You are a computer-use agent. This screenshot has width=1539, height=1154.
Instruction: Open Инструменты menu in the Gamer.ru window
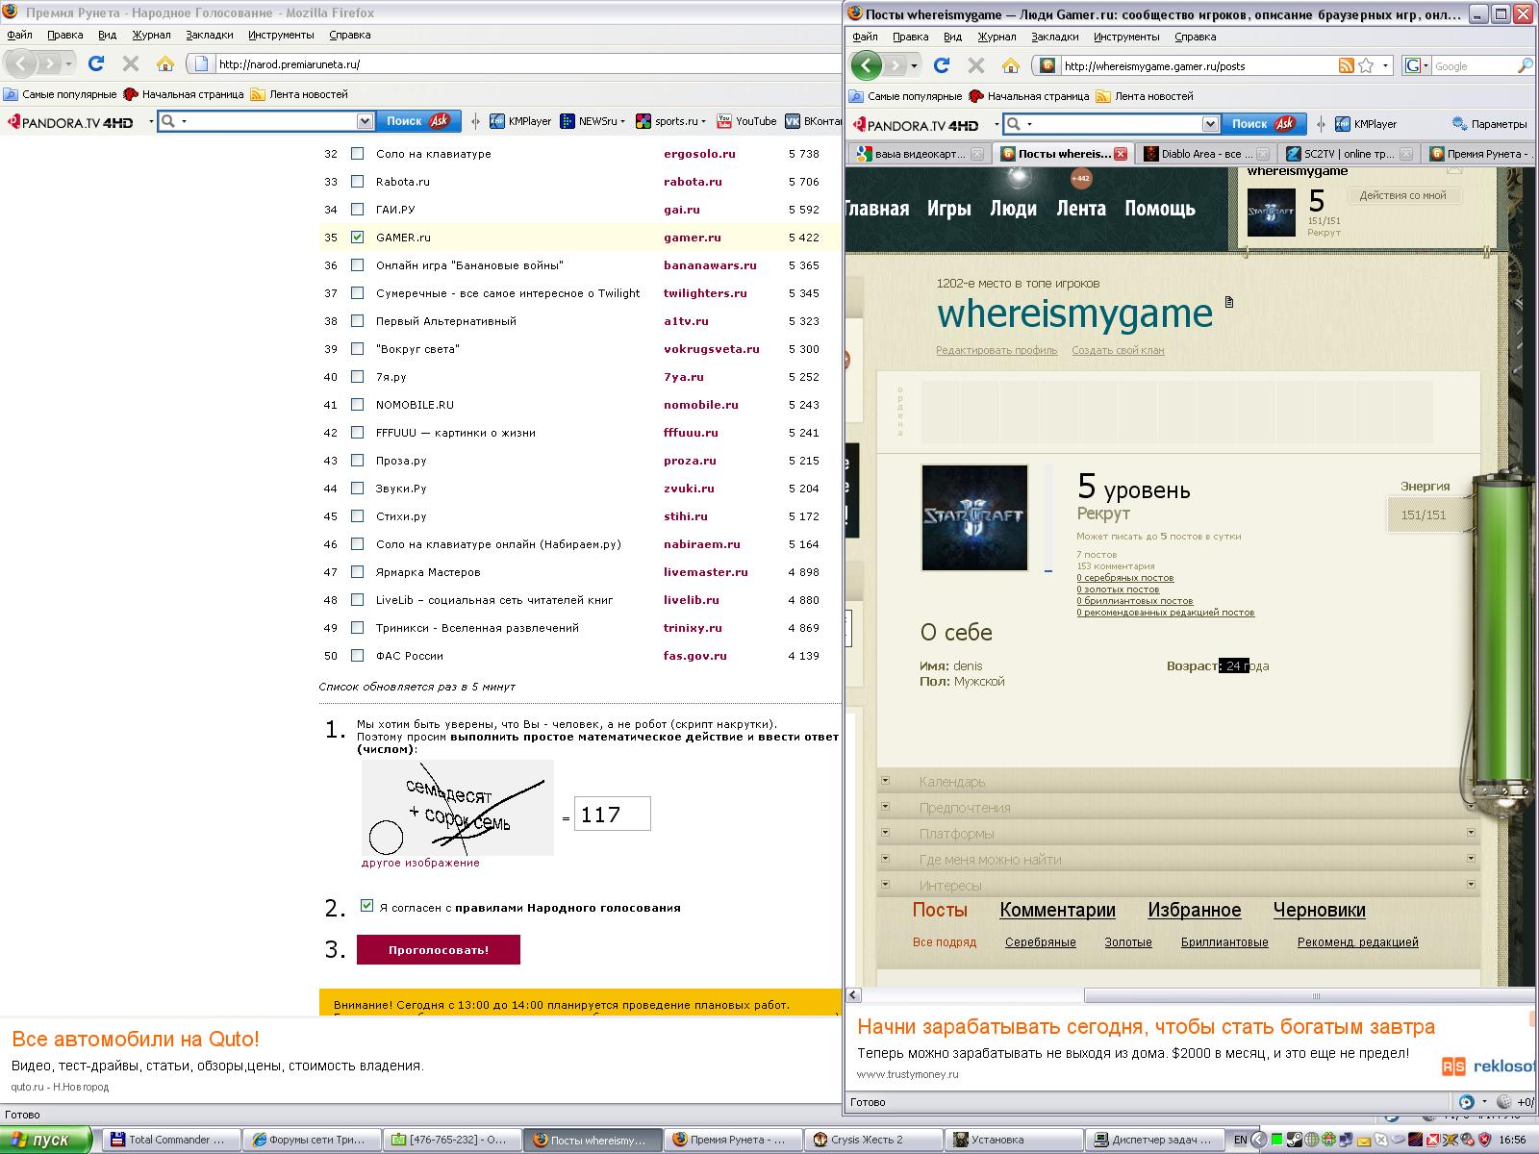point(1126,37)
